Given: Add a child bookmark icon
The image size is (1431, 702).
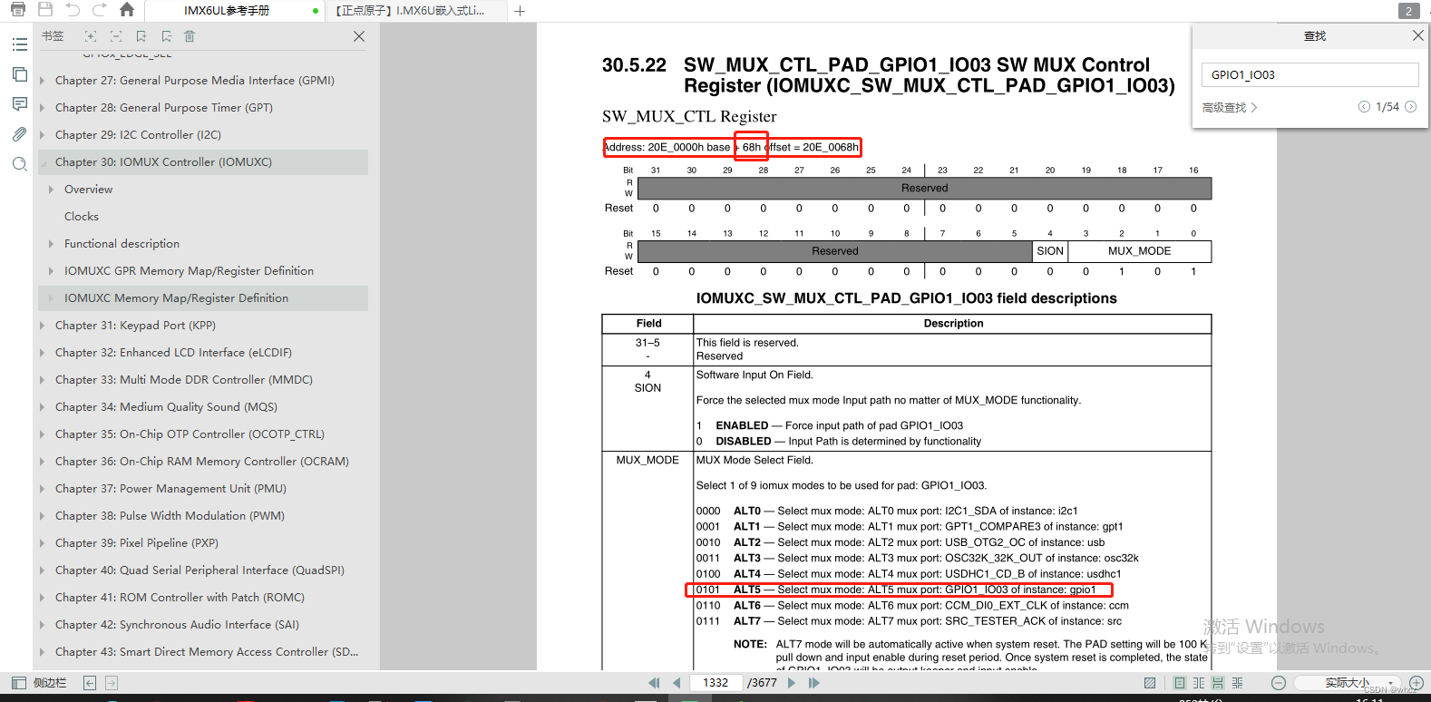Looking at the screenshot, I should click(167, 36).
